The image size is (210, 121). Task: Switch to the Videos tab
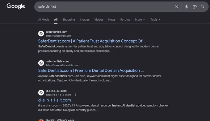point(99,19)
